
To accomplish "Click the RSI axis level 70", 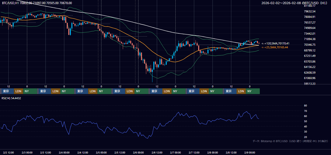I will pos(305,111).
